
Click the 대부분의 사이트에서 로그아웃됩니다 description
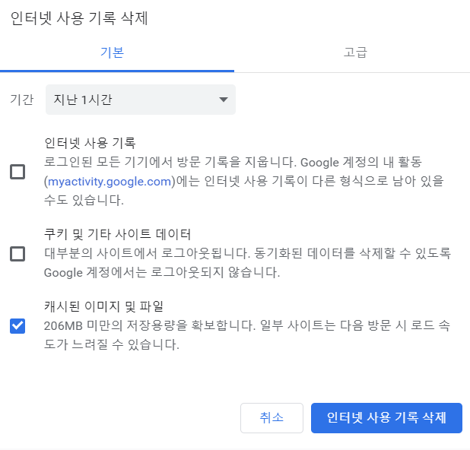pyautogui.click(x=247, y=263)
